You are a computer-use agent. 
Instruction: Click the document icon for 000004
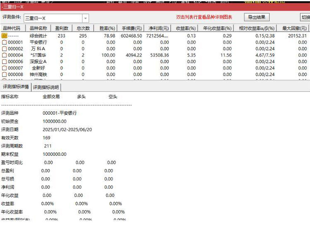coord(4,55)
